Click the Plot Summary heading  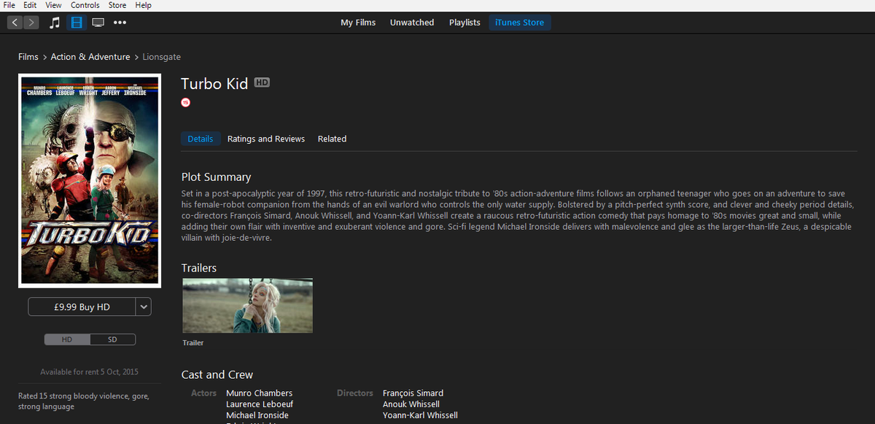(216, 177)
